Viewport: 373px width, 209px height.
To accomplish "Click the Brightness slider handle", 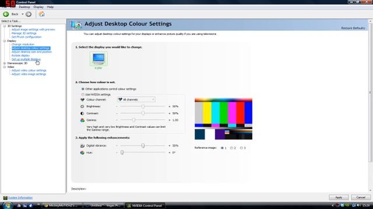I will (143, 106).
